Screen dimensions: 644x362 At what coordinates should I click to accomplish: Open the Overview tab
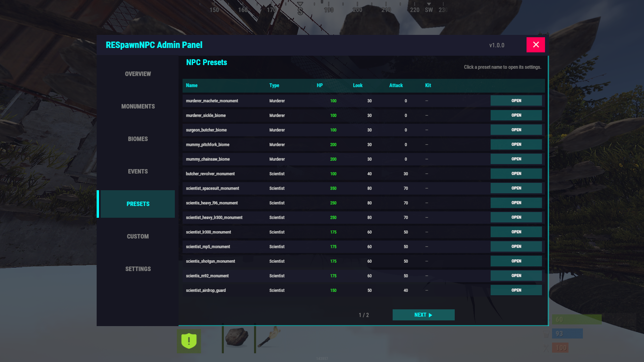pyautogui.click(x=138, y=74)
